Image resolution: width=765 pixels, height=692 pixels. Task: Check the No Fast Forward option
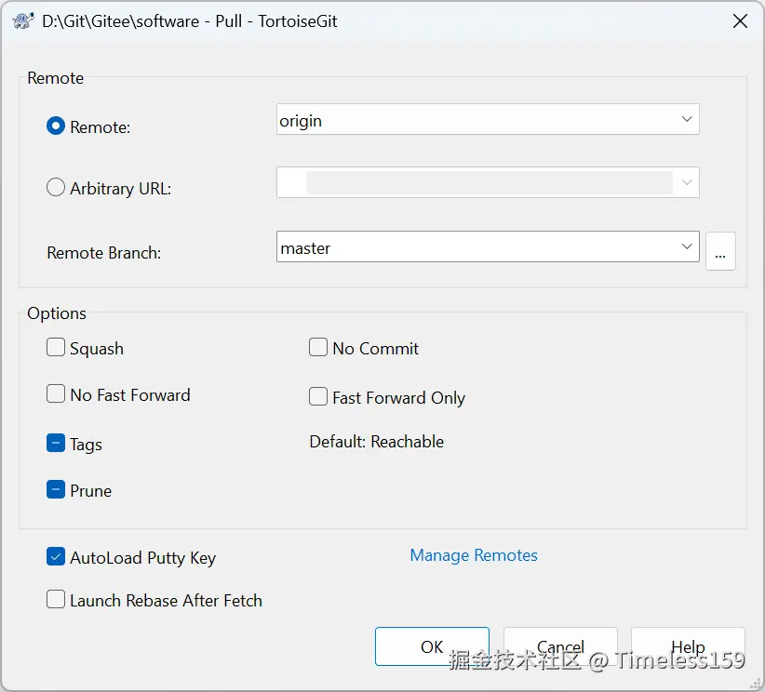click(x=56, y=393)
